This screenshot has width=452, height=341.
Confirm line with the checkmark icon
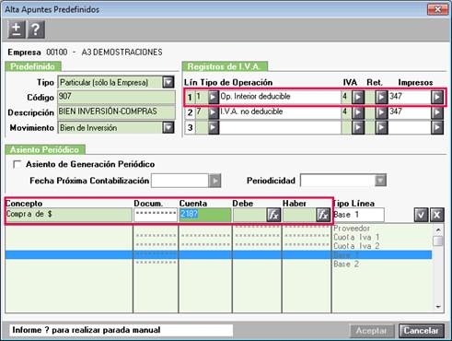tap(421, 215)
